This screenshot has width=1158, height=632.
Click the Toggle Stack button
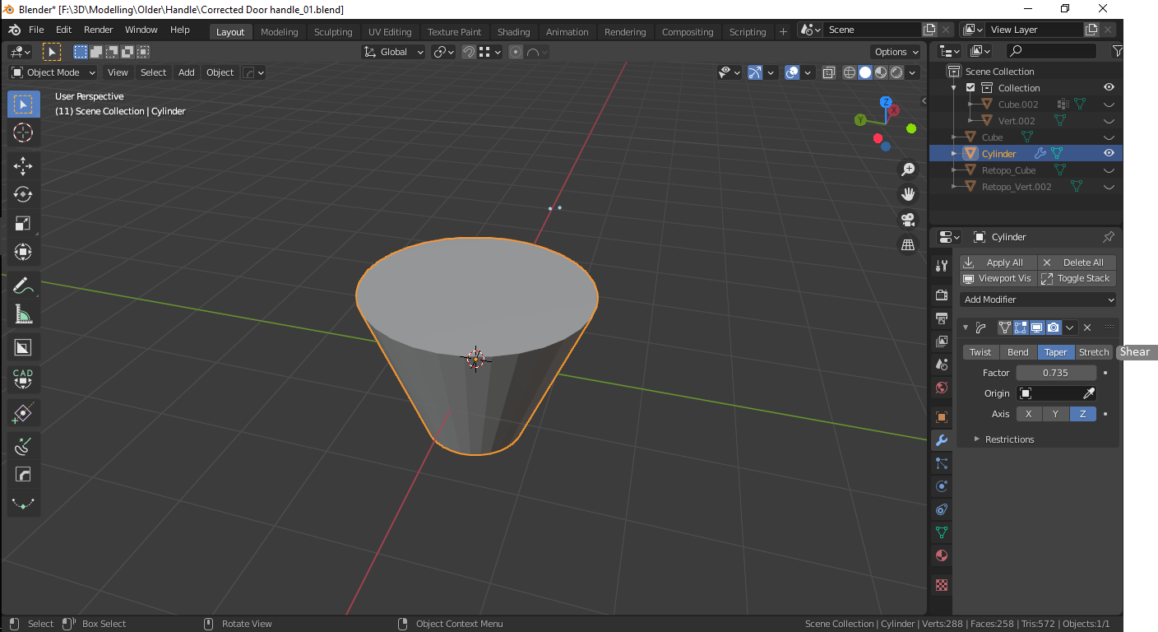[1077, 278]
